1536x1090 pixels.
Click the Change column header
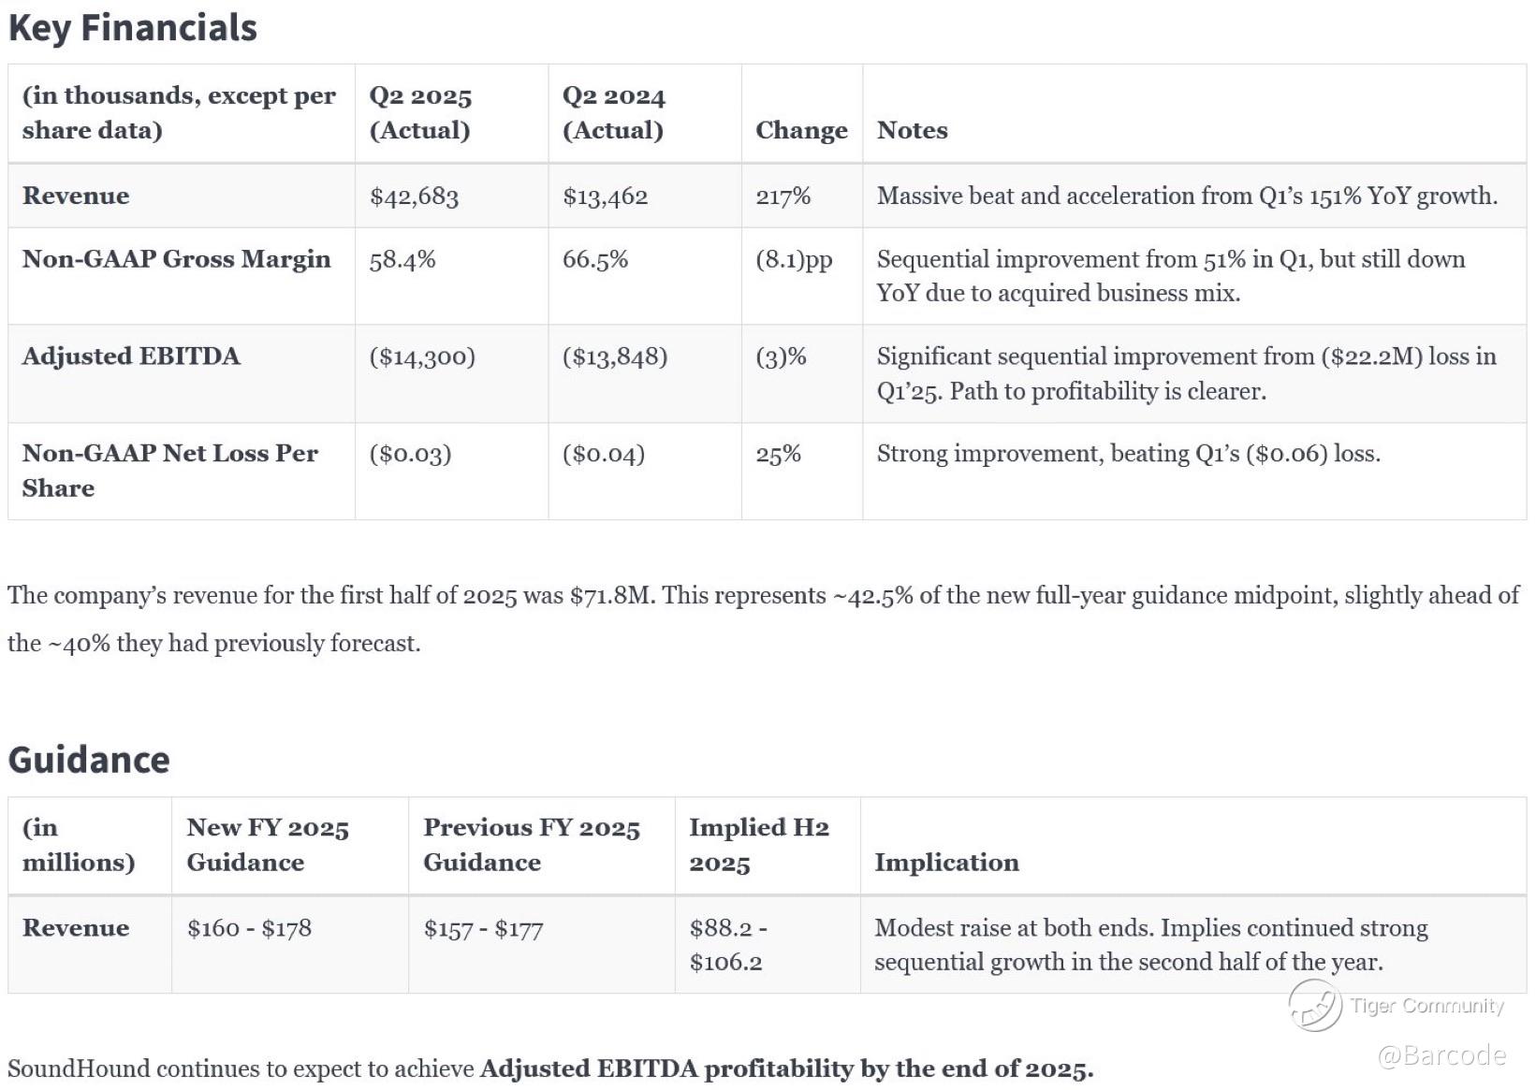[801, 130]
